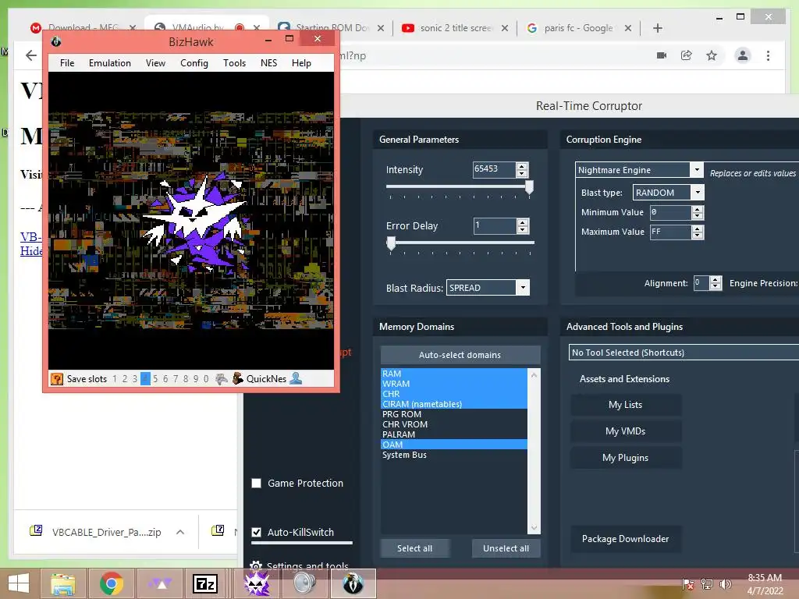The height and width of the screenshot is (599, 799).
Task: Open the Nightmare Engine dropdown
Action: pyautogui.click(x=697, y=169)
